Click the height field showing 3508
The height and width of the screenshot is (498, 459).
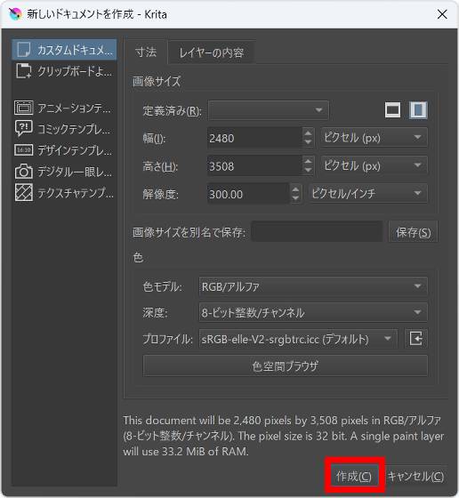coord(254,165)
